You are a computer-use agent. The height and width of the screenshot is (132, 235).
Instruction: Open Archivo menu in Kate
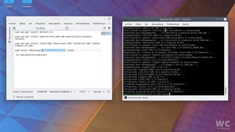tap(12, 23)
